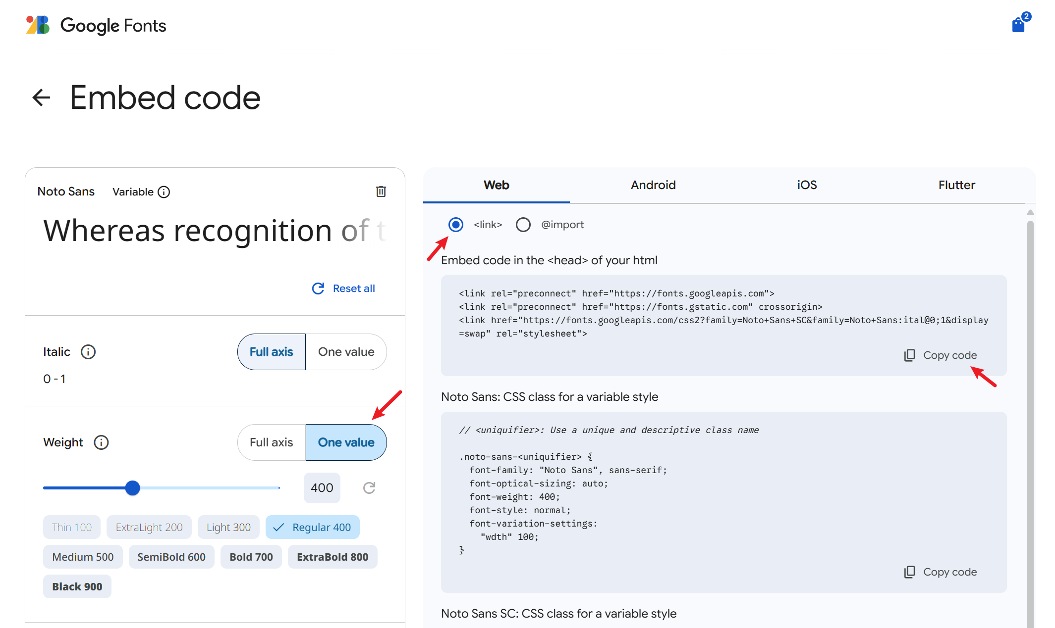
Task: Click the Reset all link
Action: pos(354,289)
